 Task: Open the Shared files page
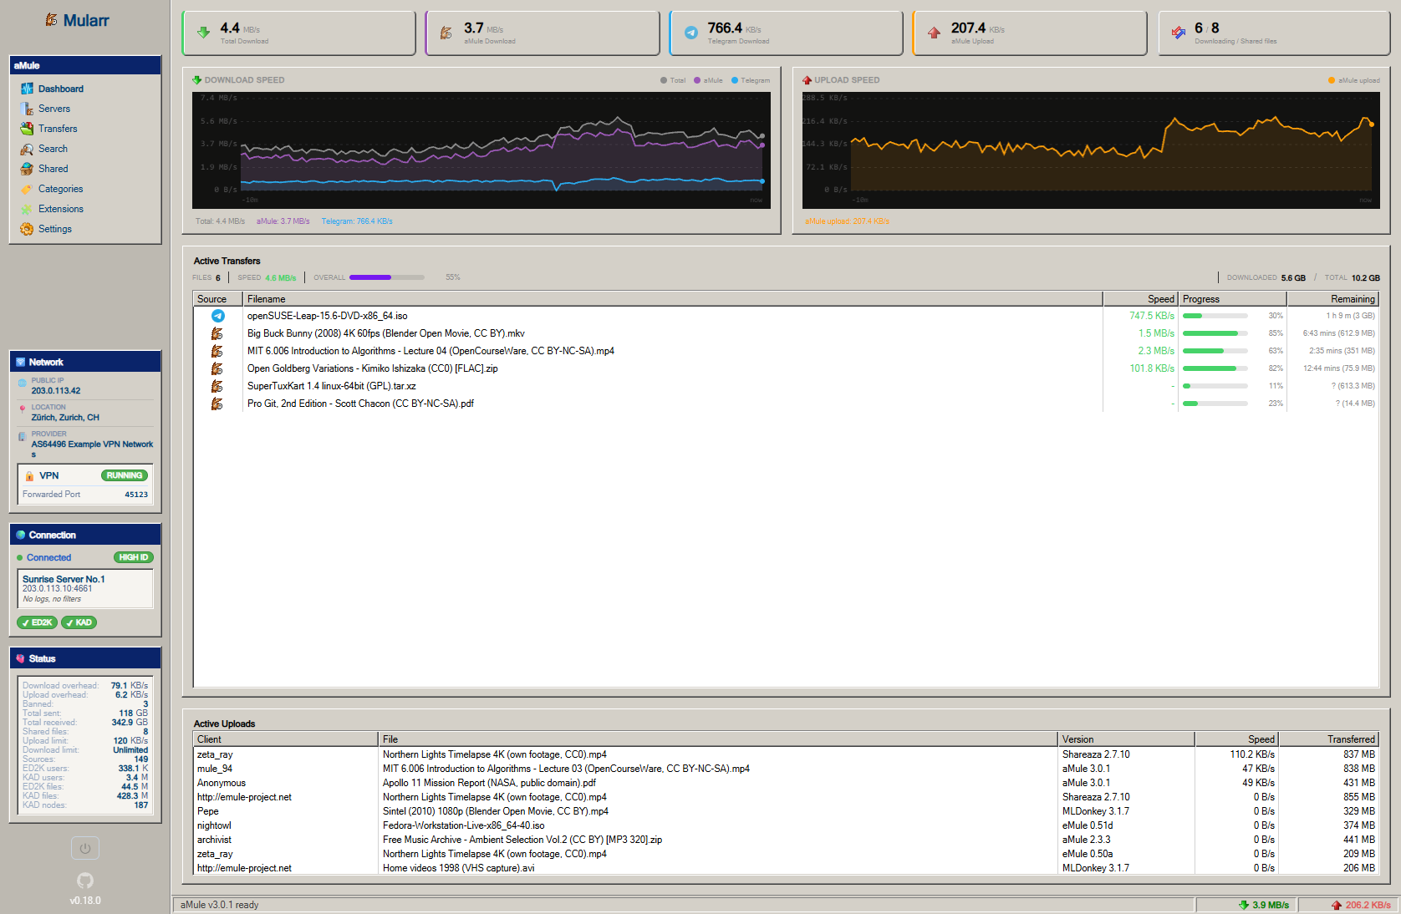(x=53, y=169)
